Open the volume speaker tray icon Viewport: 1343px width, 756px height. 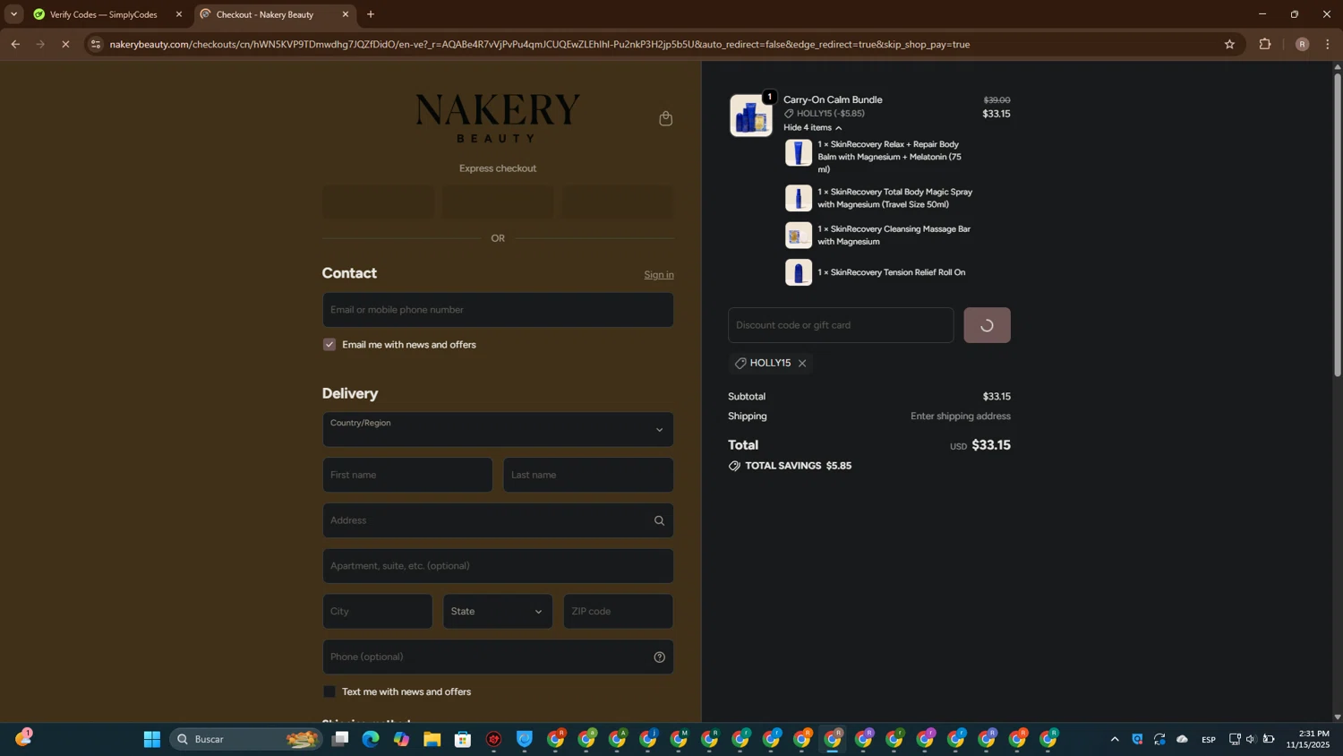[x=1251, y=739]
